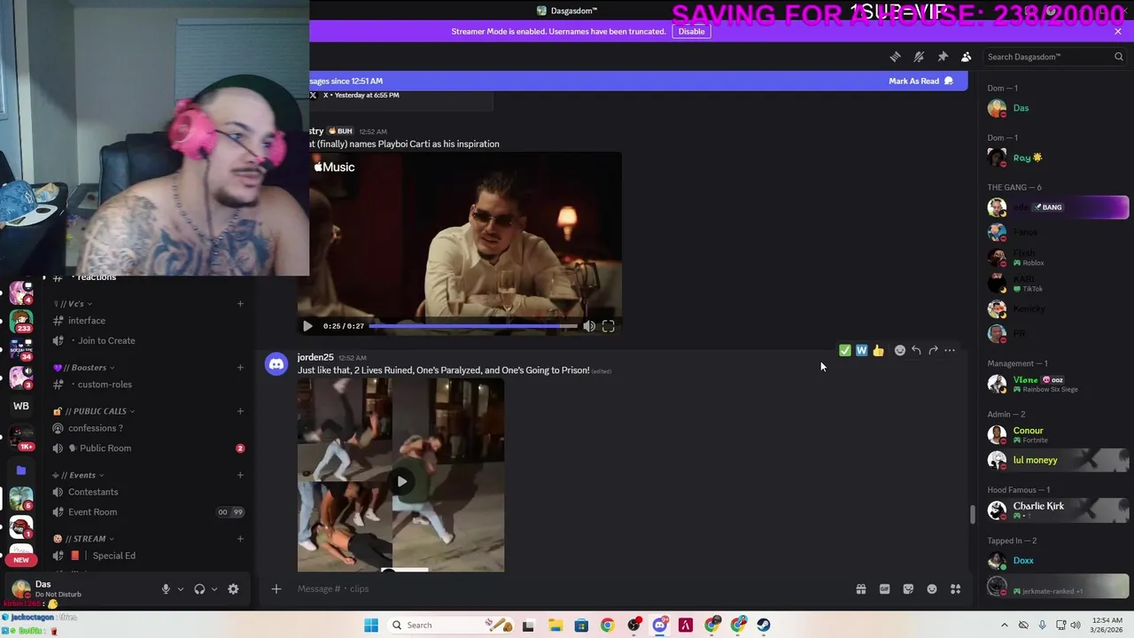Screen dimensions: 1134x638
Task: Select member Conour in Admin list
Action: click(1057, 434)
